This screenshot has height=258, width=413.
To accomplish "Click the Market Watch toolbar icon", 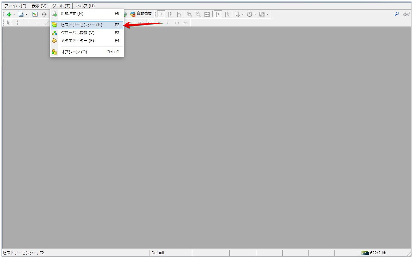I will (35, 14).
